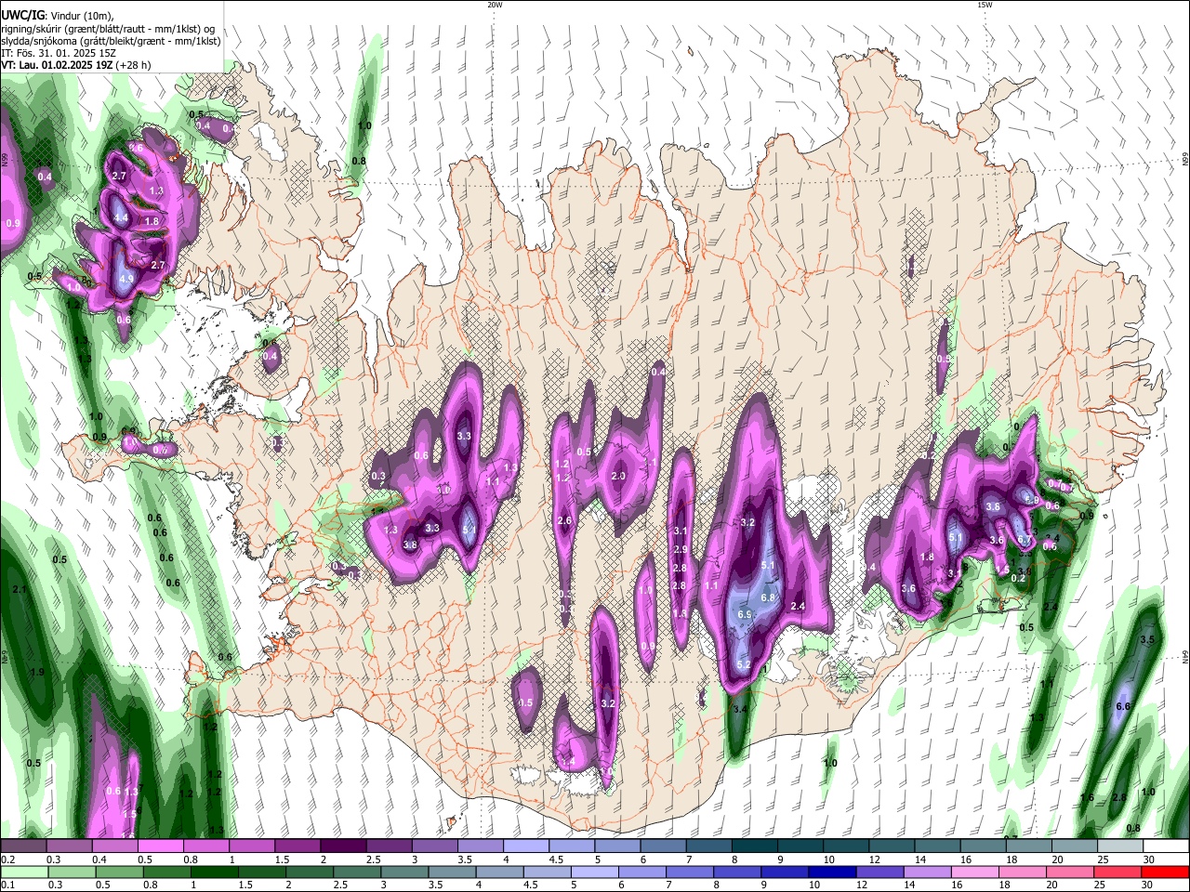Click the '0.2' label in the upper legend row
The width and height of the screenshot is (1190, 892).
(7, 859)
